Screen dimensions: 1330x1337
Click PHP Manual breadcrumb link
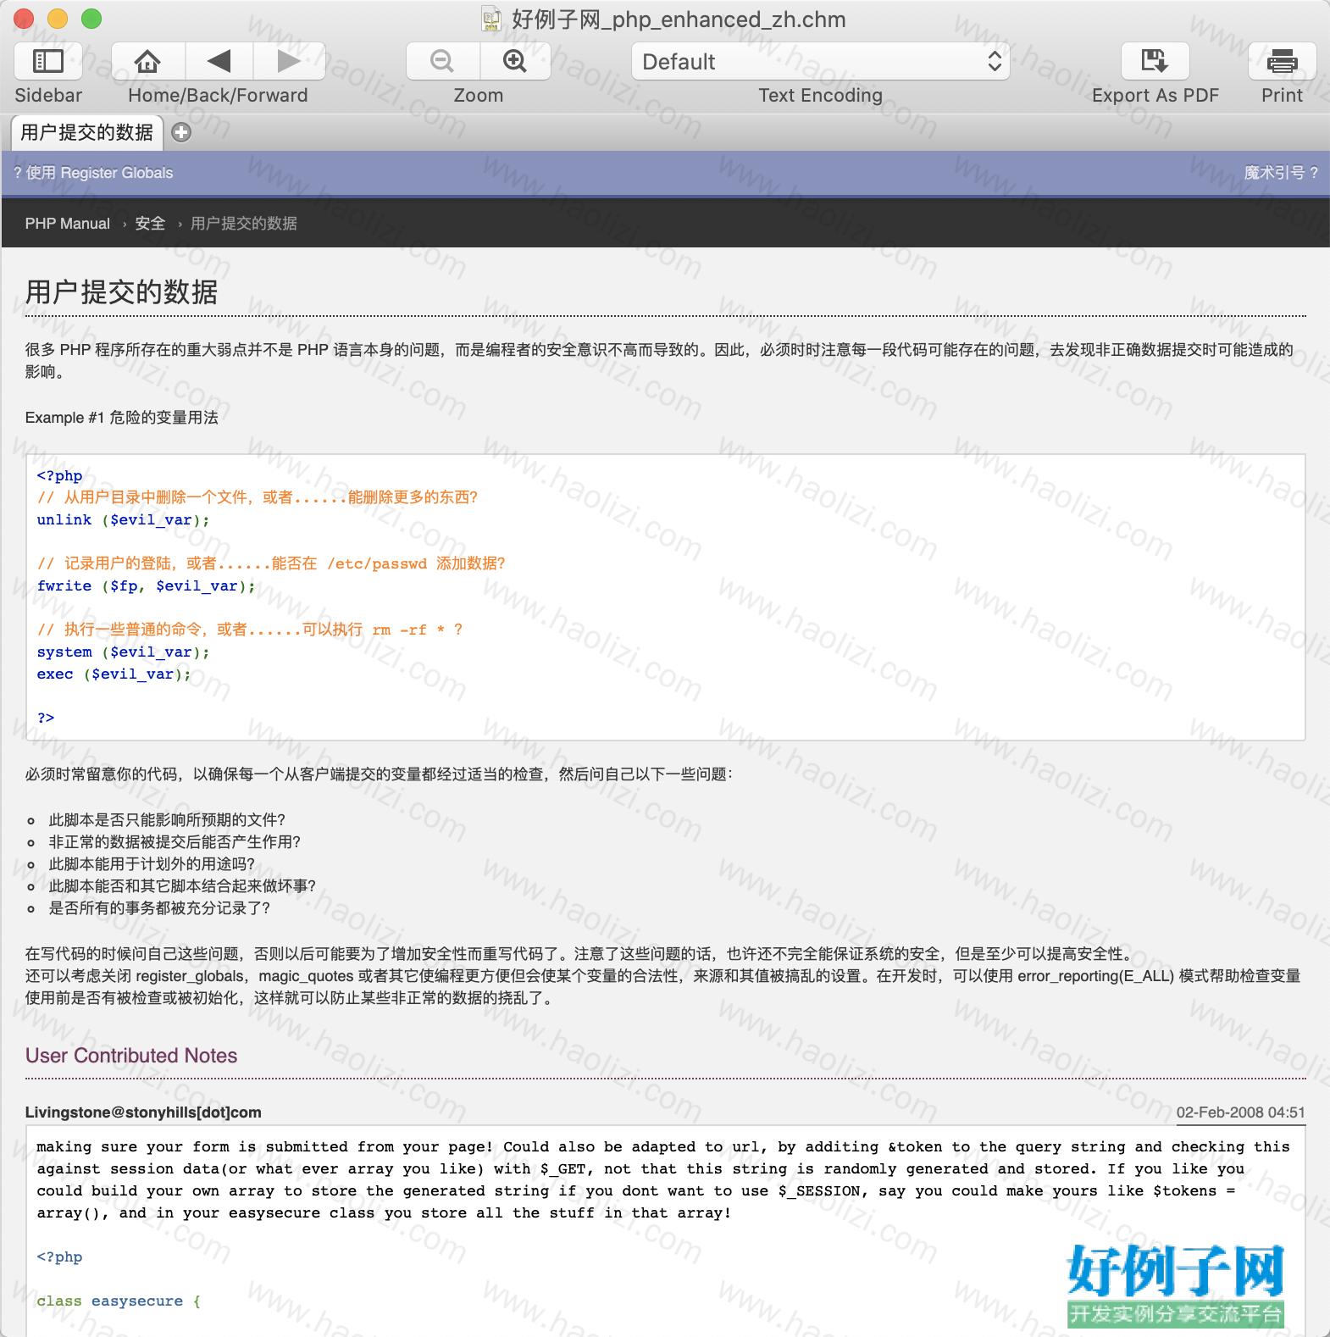(68, 224)
